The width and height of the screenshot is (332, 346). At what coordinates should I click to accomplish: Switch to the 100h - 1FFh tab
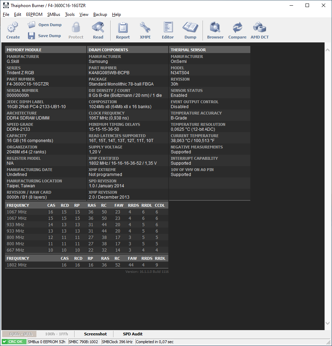[57, 334]
